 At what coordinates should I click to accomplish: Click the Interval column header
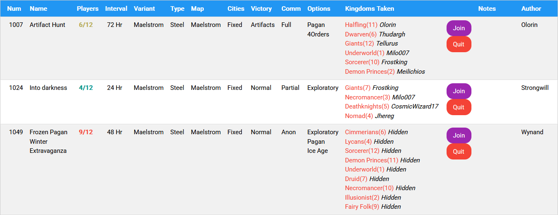pyautogui.click(x=116, y=9)
